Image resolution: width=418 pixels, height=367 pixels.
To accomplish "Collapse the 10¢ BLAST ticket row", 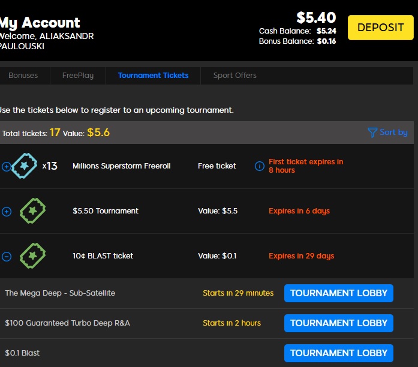I will click(x=7, y=257).
